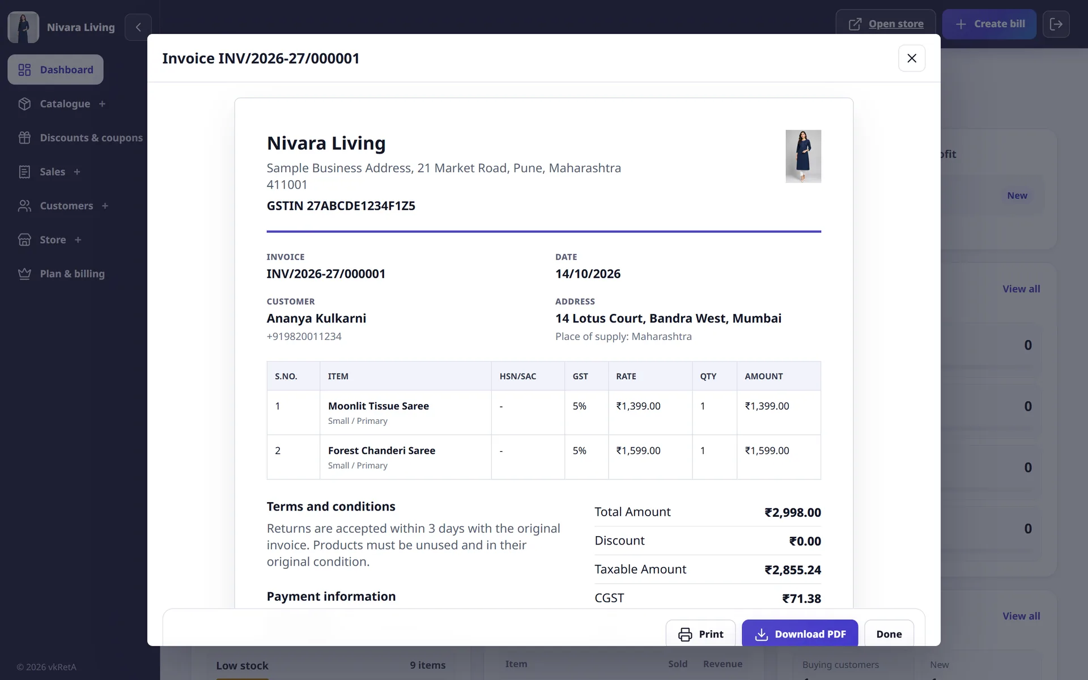This screenshot has width=1088, height=680.
Task: Open the Catalogue section
Action: pos(65,104)
